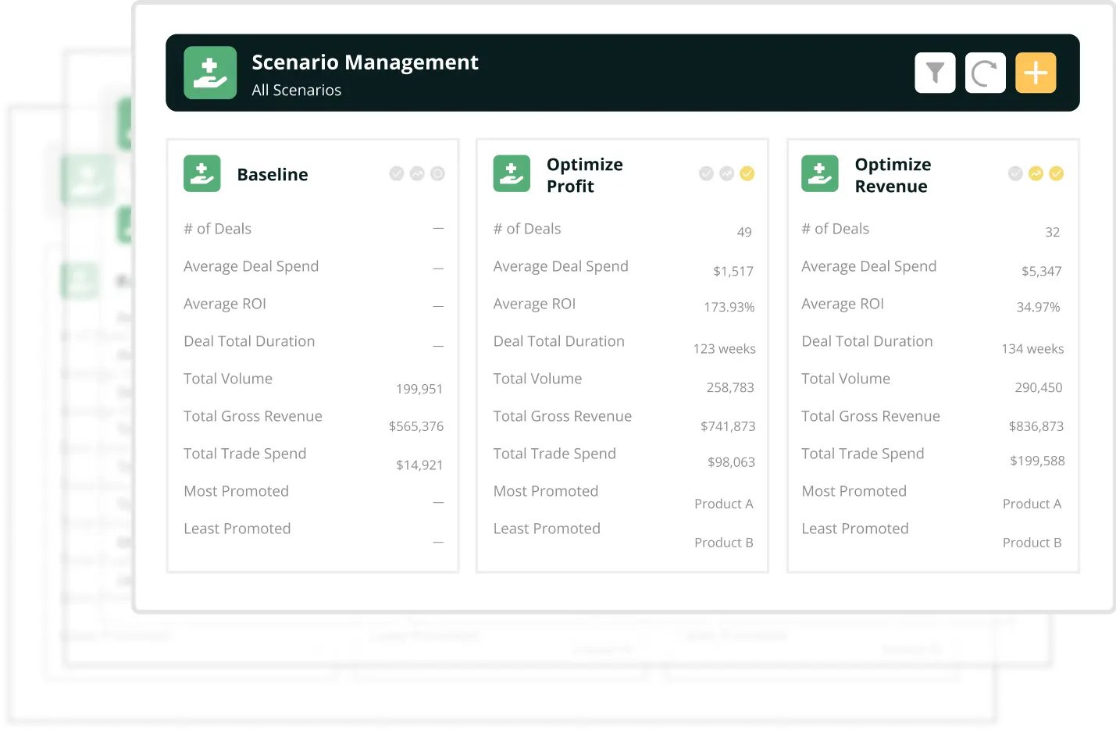Image resolution: width=1116 pixels, height=730 pixels.
Task: Select the Baseline card title
Action: click(x=273, y=174)
